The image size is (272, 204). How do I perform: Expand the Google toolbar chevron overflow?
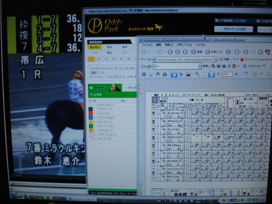(x=264, y=65)
